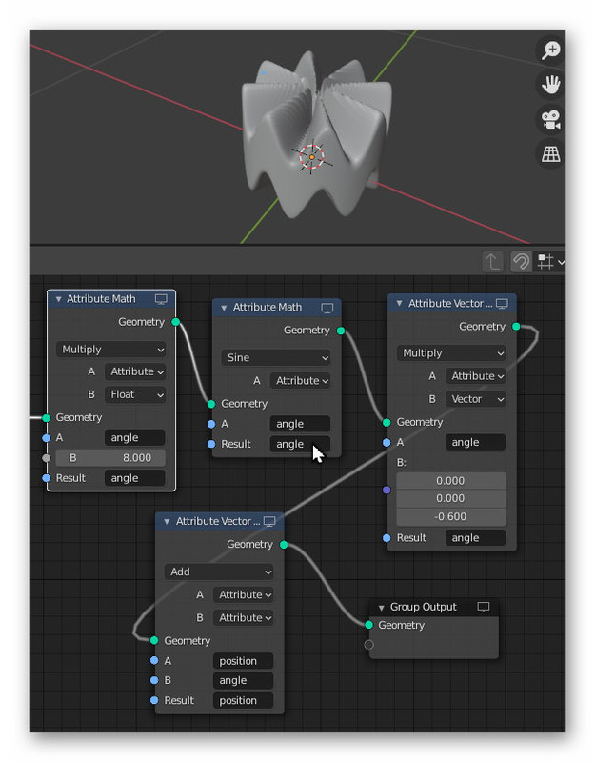Image resolution: width=595 pixels, height=762 pixels.
Task: Open Multiply dropdown in Attribute Vector node
Action: pyautogui.click(x=451, y=353)
